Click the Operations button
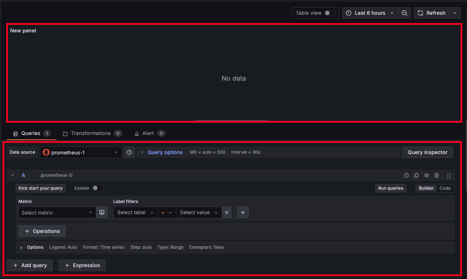 pos(42,231)
